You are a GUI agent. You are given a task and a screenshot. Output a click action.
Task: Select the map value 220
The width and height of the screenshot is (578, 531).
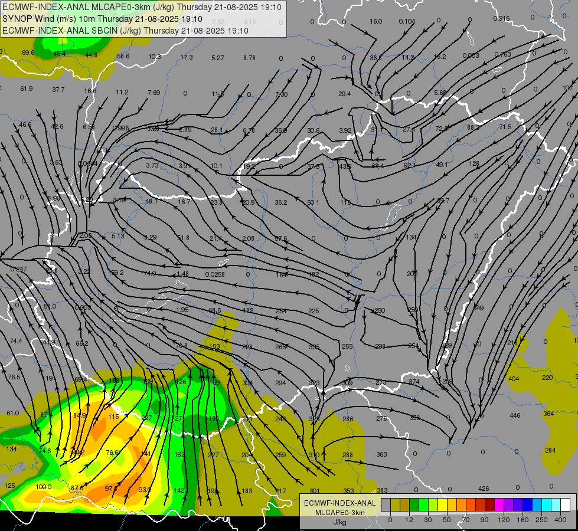pyautogui.click(x=547, y=378)
